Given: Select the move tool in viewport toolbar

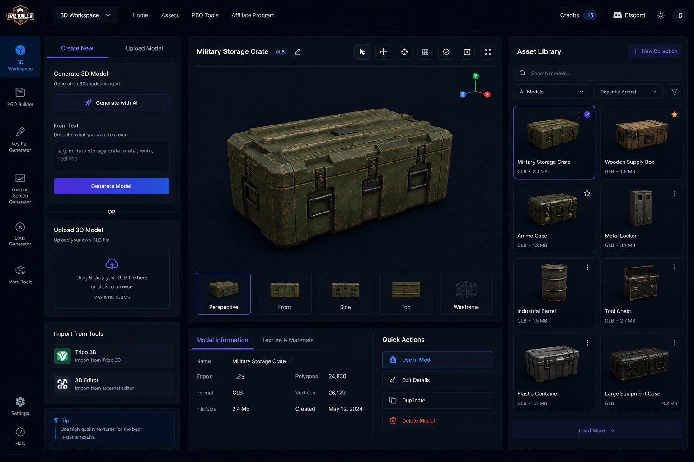Looking at the screenshot, I should [x=383, y=52].
